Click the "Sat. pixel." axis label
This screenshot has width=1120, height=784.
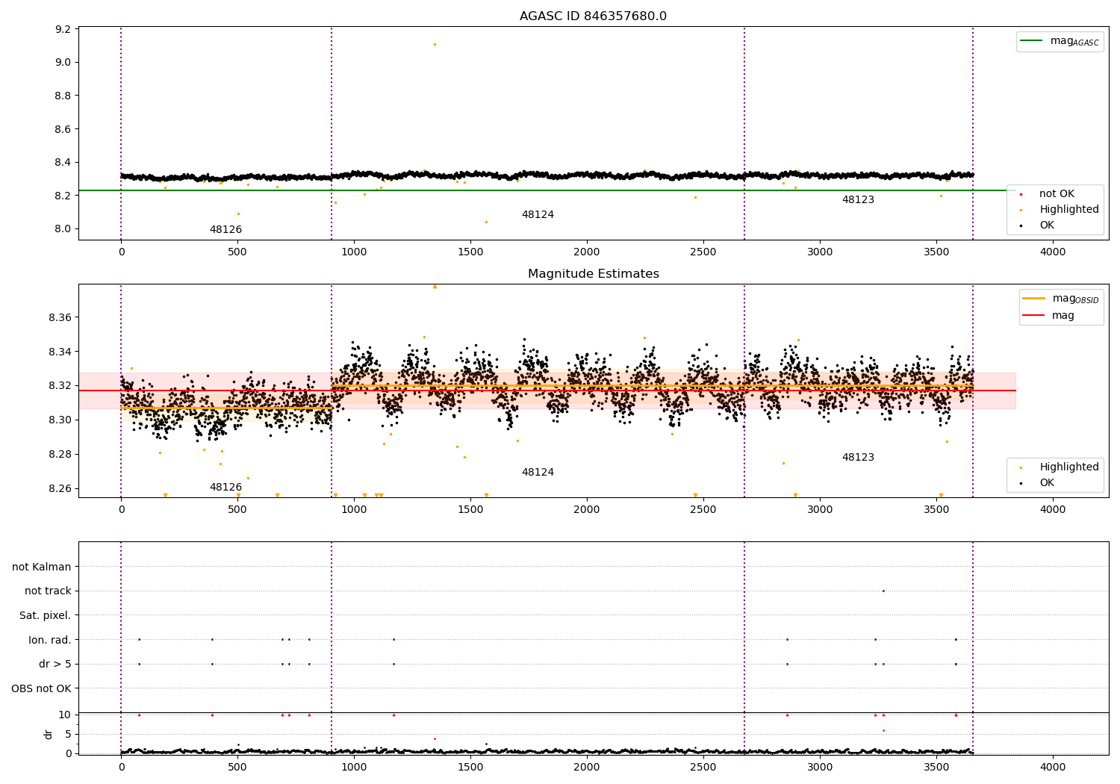click(x=45, y=615)
